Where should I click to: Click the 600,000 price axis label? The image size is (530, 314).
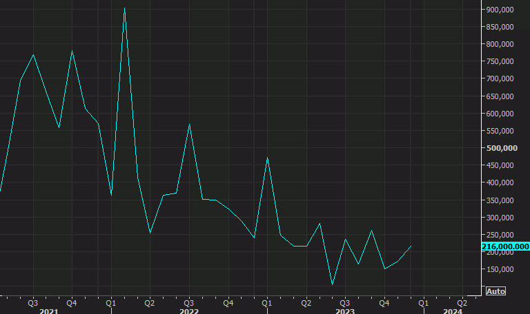click(x=500, y=114)
